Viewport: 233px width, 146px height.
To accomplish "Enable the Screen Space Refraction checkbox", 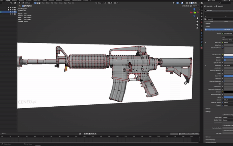I will (223, 125).
